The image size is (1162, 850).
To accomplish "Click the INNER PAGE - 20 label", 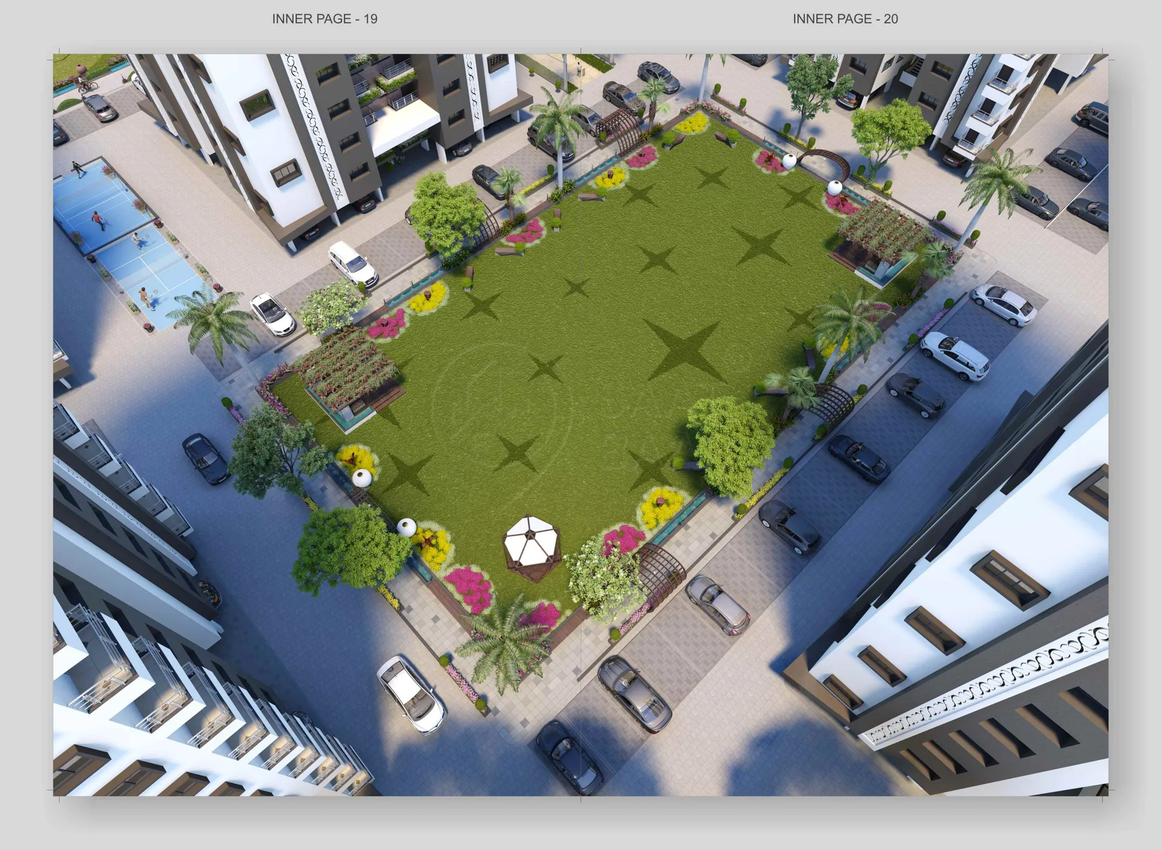I will point(845,19).
